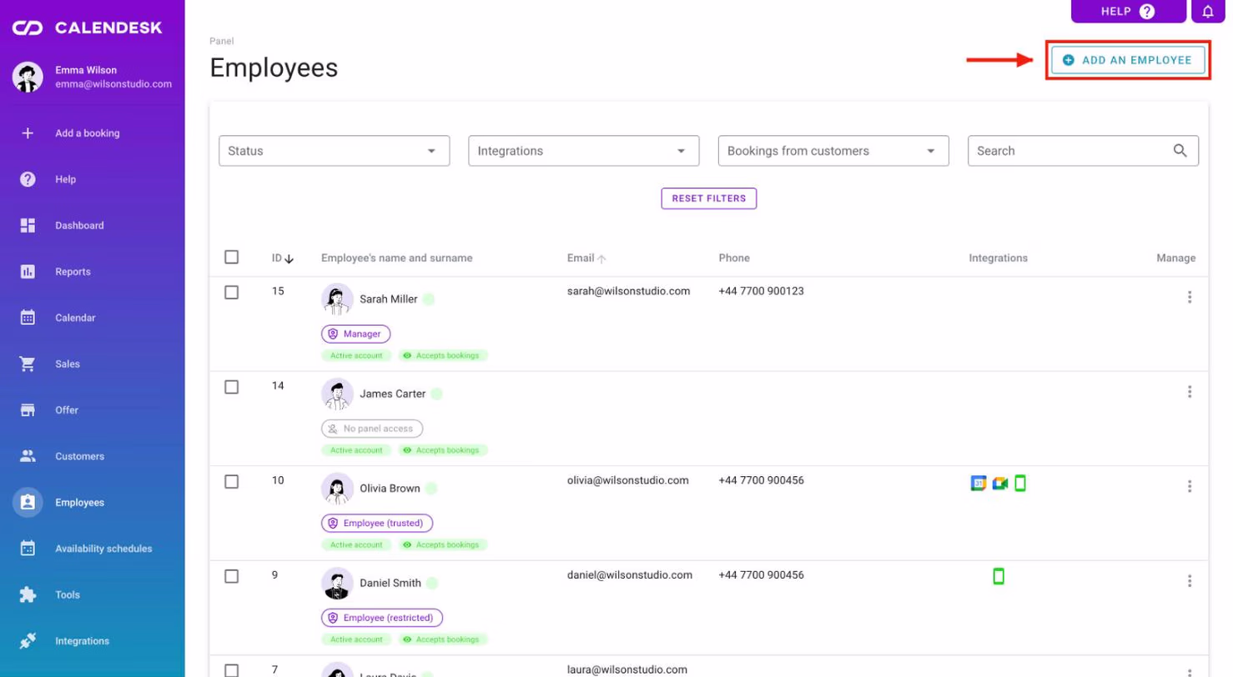Sort by Email column arrow
1233x677 pixels.
click(601, 258)
